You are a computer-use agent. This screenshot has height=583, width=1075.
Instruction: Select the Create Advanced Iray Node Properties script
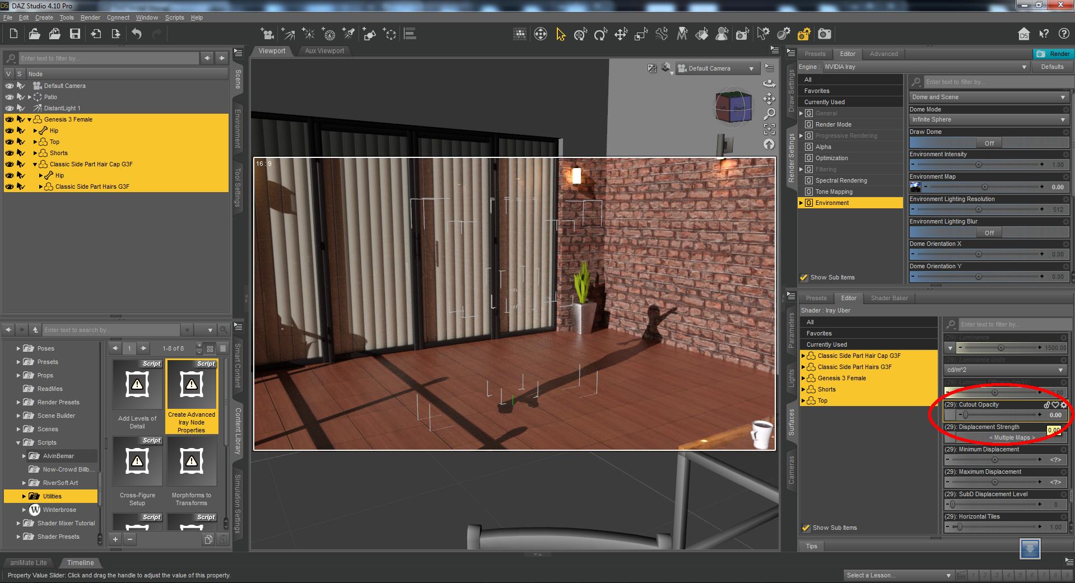pos(192,397)
